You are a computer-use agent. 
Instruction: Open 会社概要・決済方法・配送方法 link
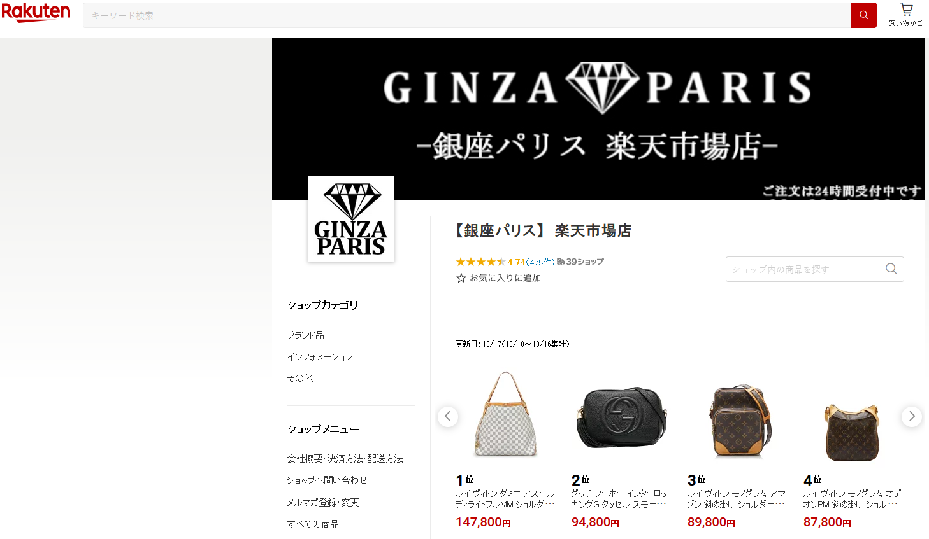point(345,458)
